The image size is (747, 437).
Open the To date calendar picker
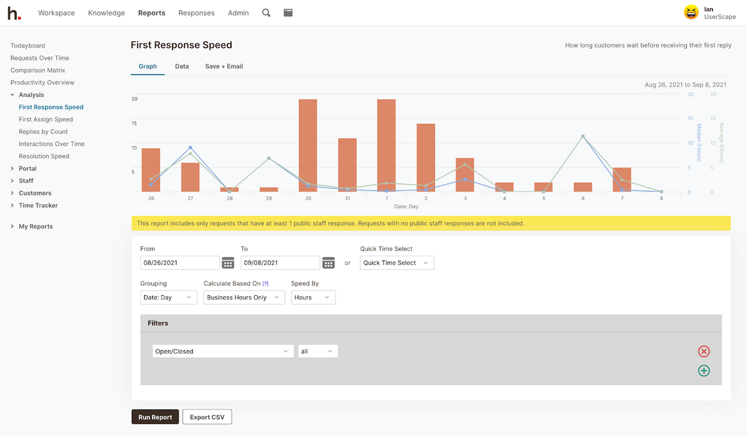329,263
